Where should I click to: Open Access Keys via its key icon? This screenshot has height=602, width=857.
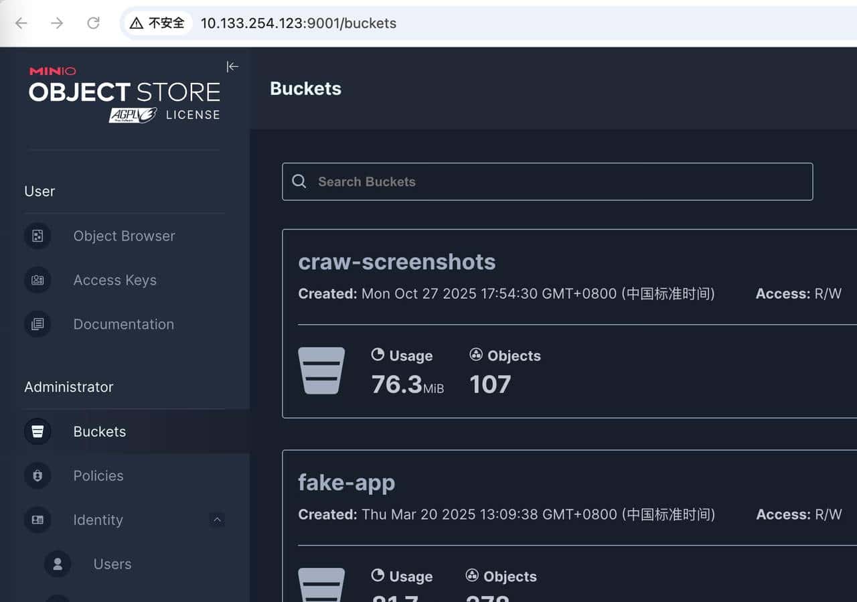click(37, 280)
